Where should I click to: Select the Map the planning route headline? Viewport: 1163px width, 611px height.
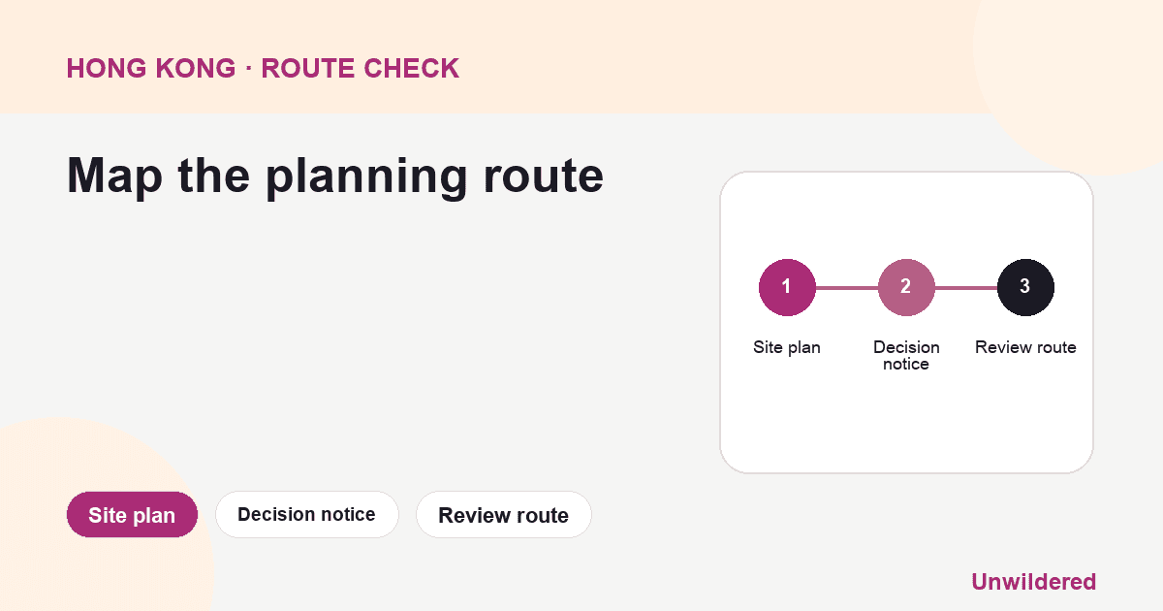click(x=335, y=177)
